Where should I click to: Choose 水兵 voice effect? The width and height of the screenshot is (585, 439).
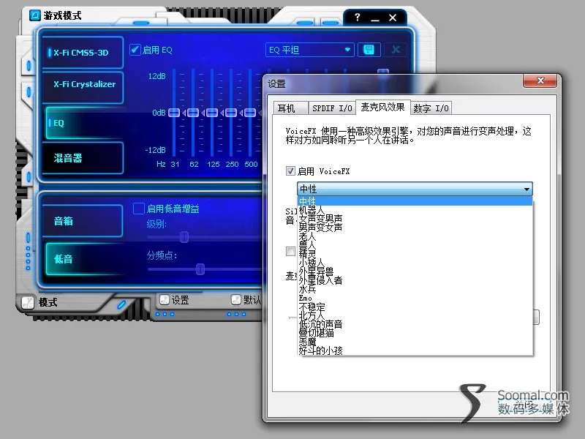pos(415,288)
